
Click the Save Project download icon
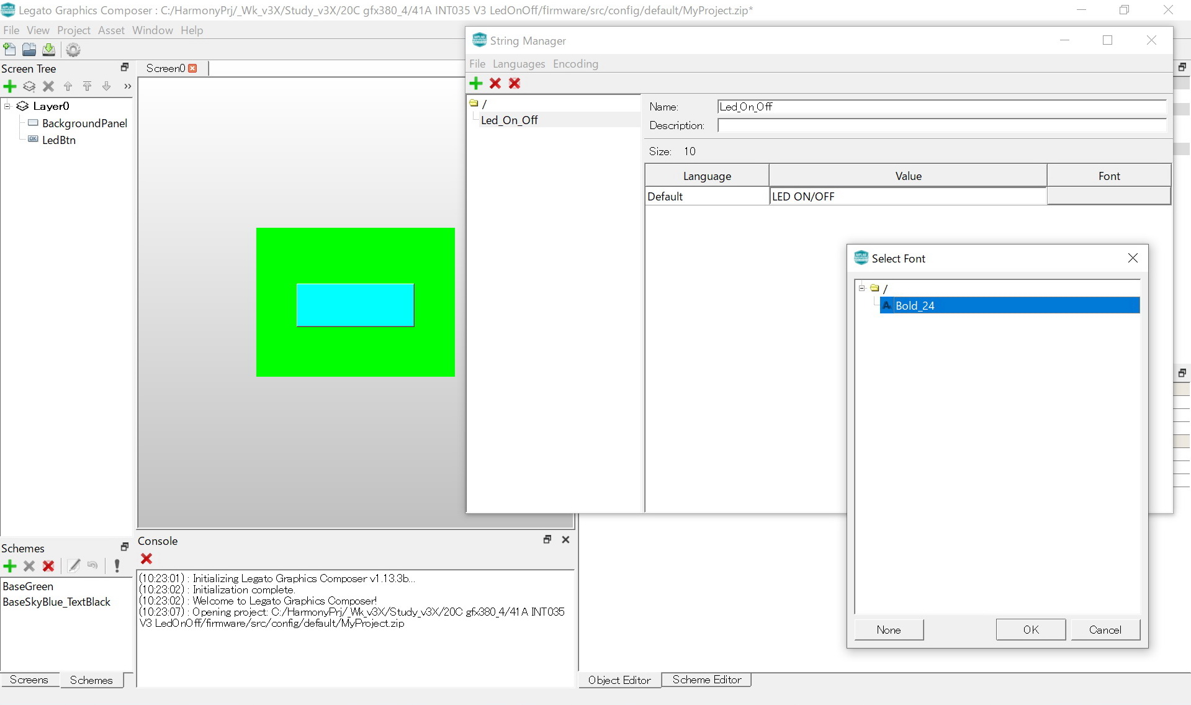tap(48, 50)
